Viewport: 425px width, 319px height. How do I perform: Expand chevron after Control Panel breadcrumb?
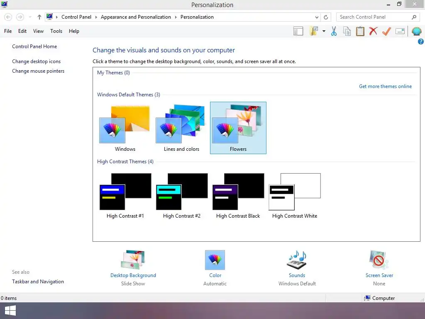[96, 17]
